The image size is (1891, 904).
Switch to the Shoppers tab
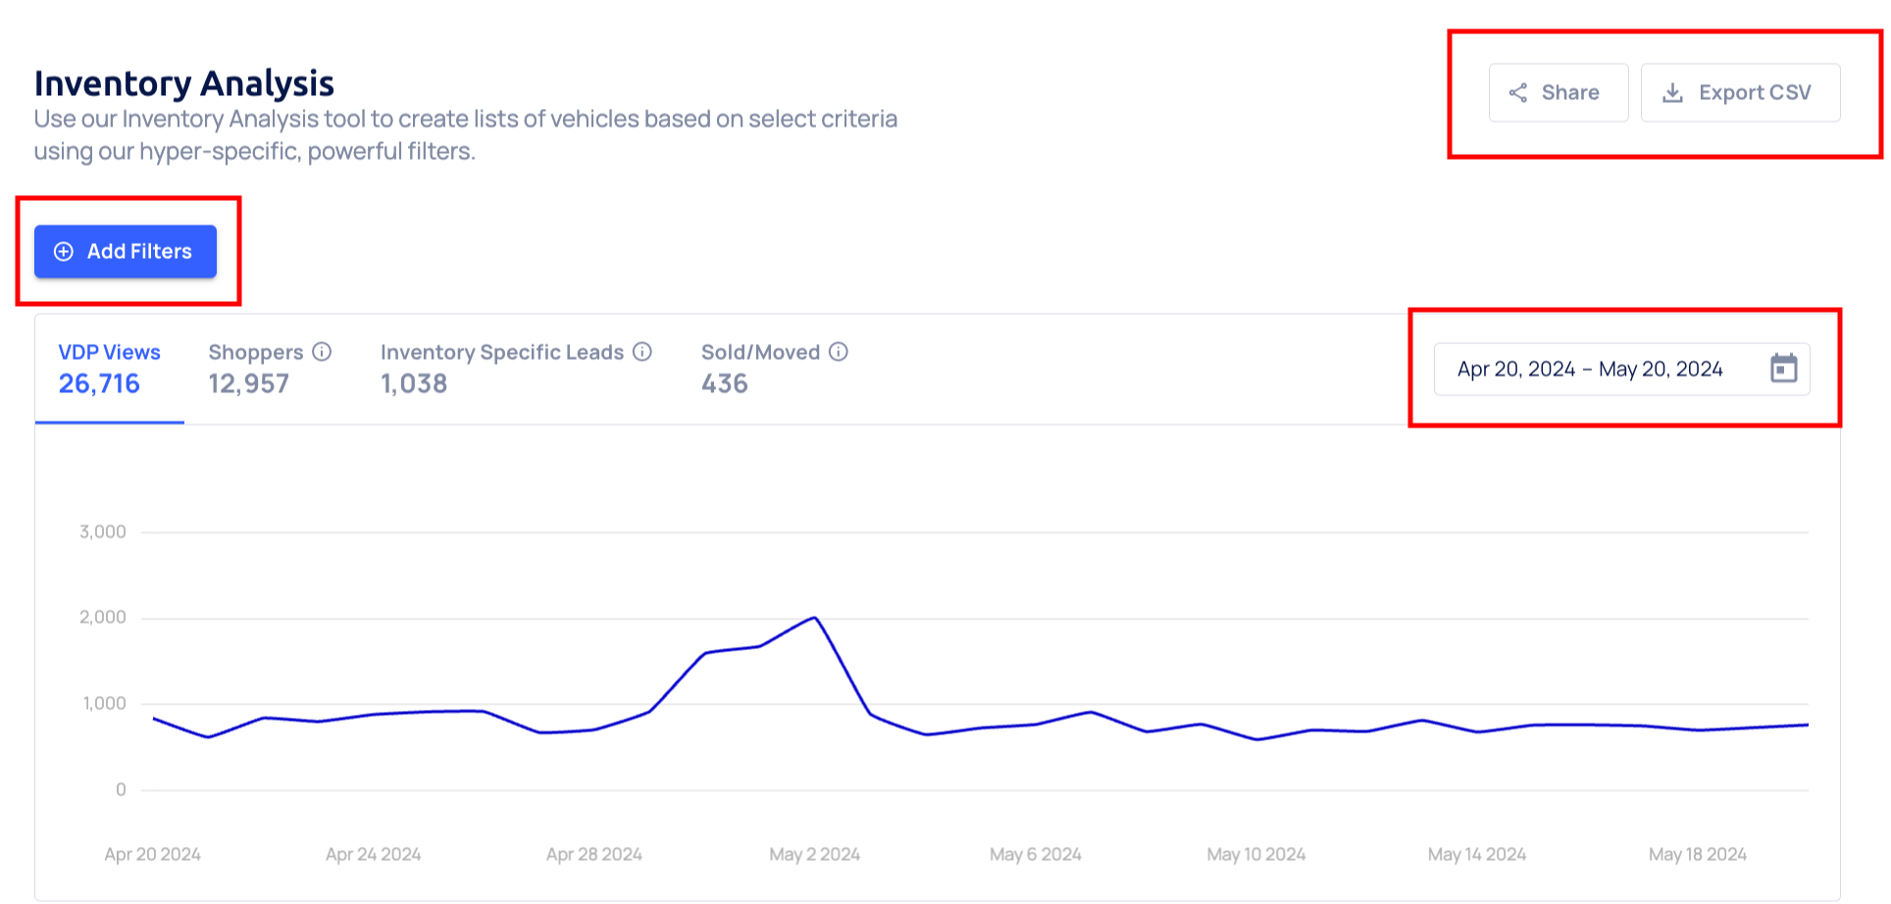[256, 368]
